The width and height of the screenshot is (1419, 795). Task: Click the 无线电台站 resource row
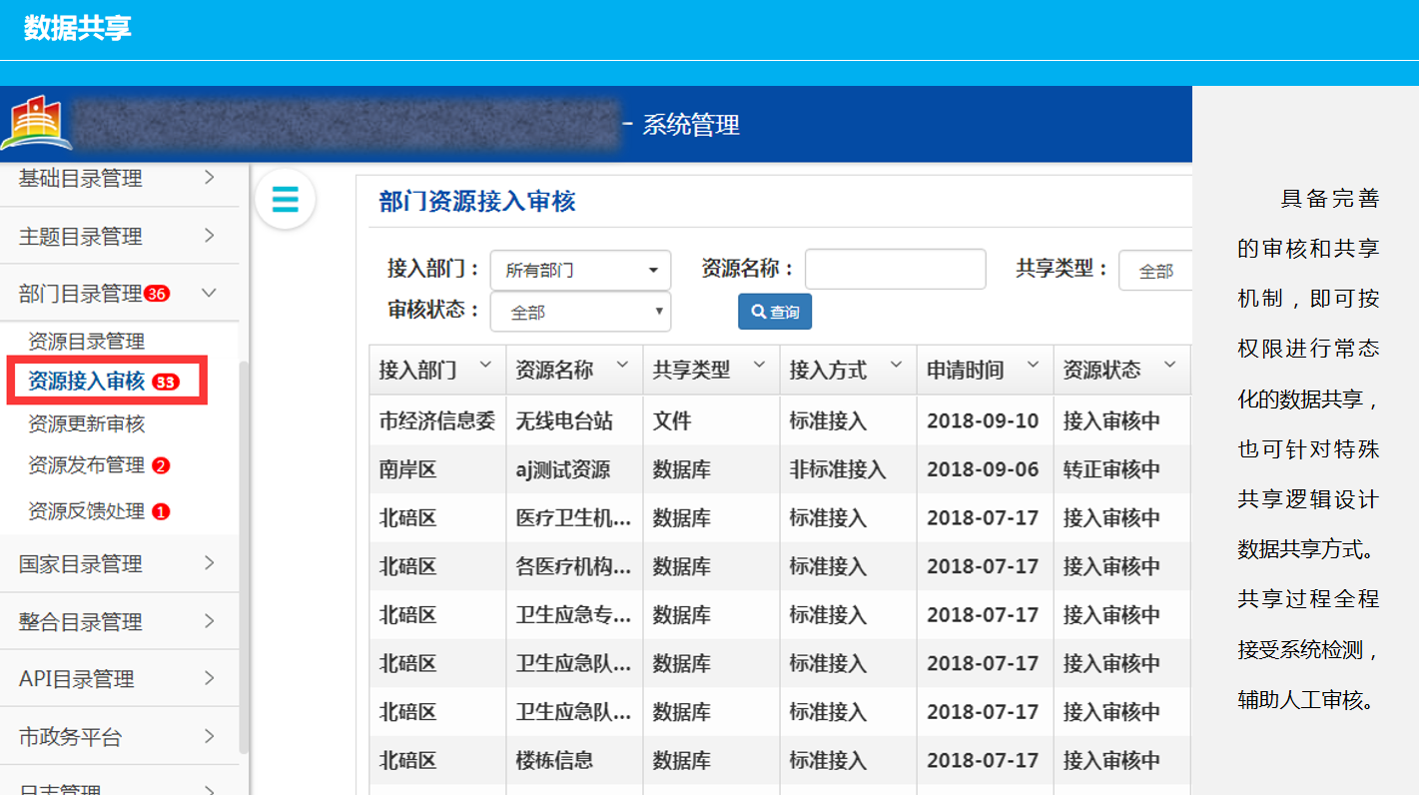pyautogui.click(x=564, y=421)
